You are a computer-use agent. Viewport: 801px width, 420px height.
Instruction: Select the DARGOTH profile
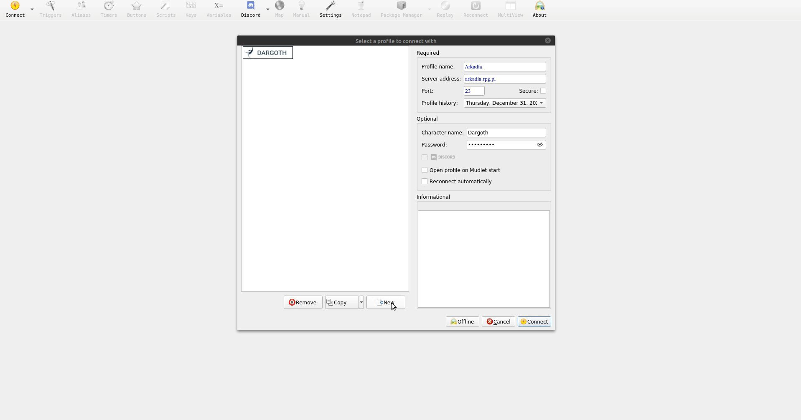(x=267, y=52)
